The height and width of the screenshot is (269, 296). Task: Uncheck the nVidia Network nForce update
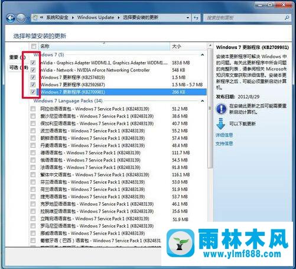point(33,70)
